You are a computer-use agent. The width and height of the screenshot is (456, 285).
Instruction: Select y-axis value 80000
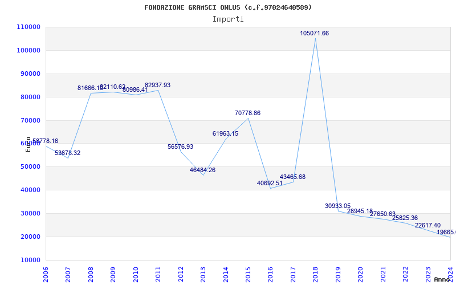pyautogui.click(x=30, y=97)
